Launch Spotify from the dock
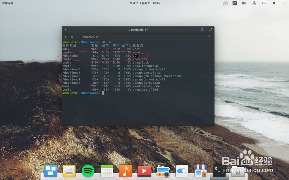Screen dimensions: 289x180 (x=88, y=171)
